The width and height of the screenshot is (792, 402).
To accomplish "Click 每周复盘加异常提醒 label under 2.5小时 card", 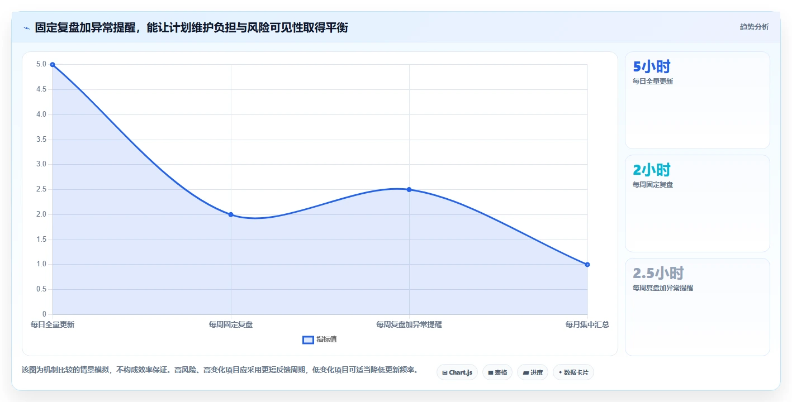I will 662,288.
